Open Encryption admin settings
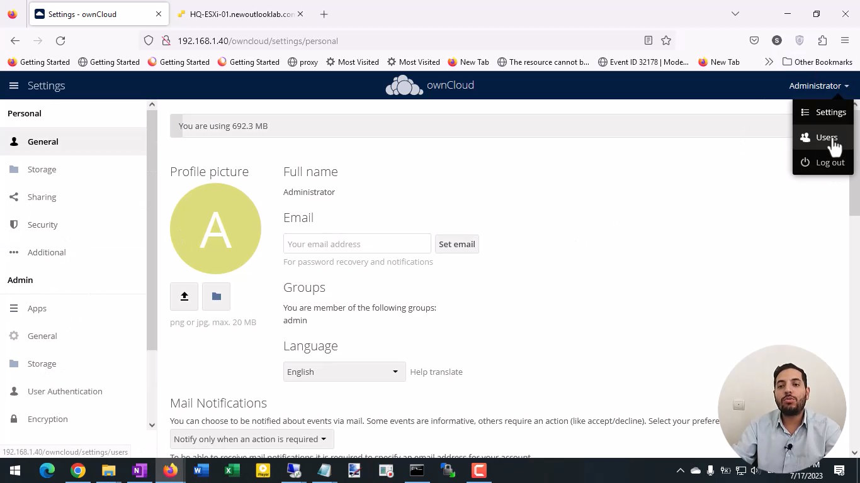860x483 pixels. 73,419
